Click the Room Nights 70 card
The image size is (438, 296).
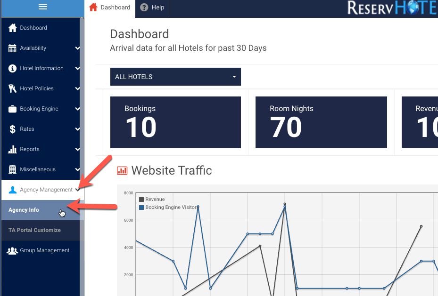pos(321,122)
